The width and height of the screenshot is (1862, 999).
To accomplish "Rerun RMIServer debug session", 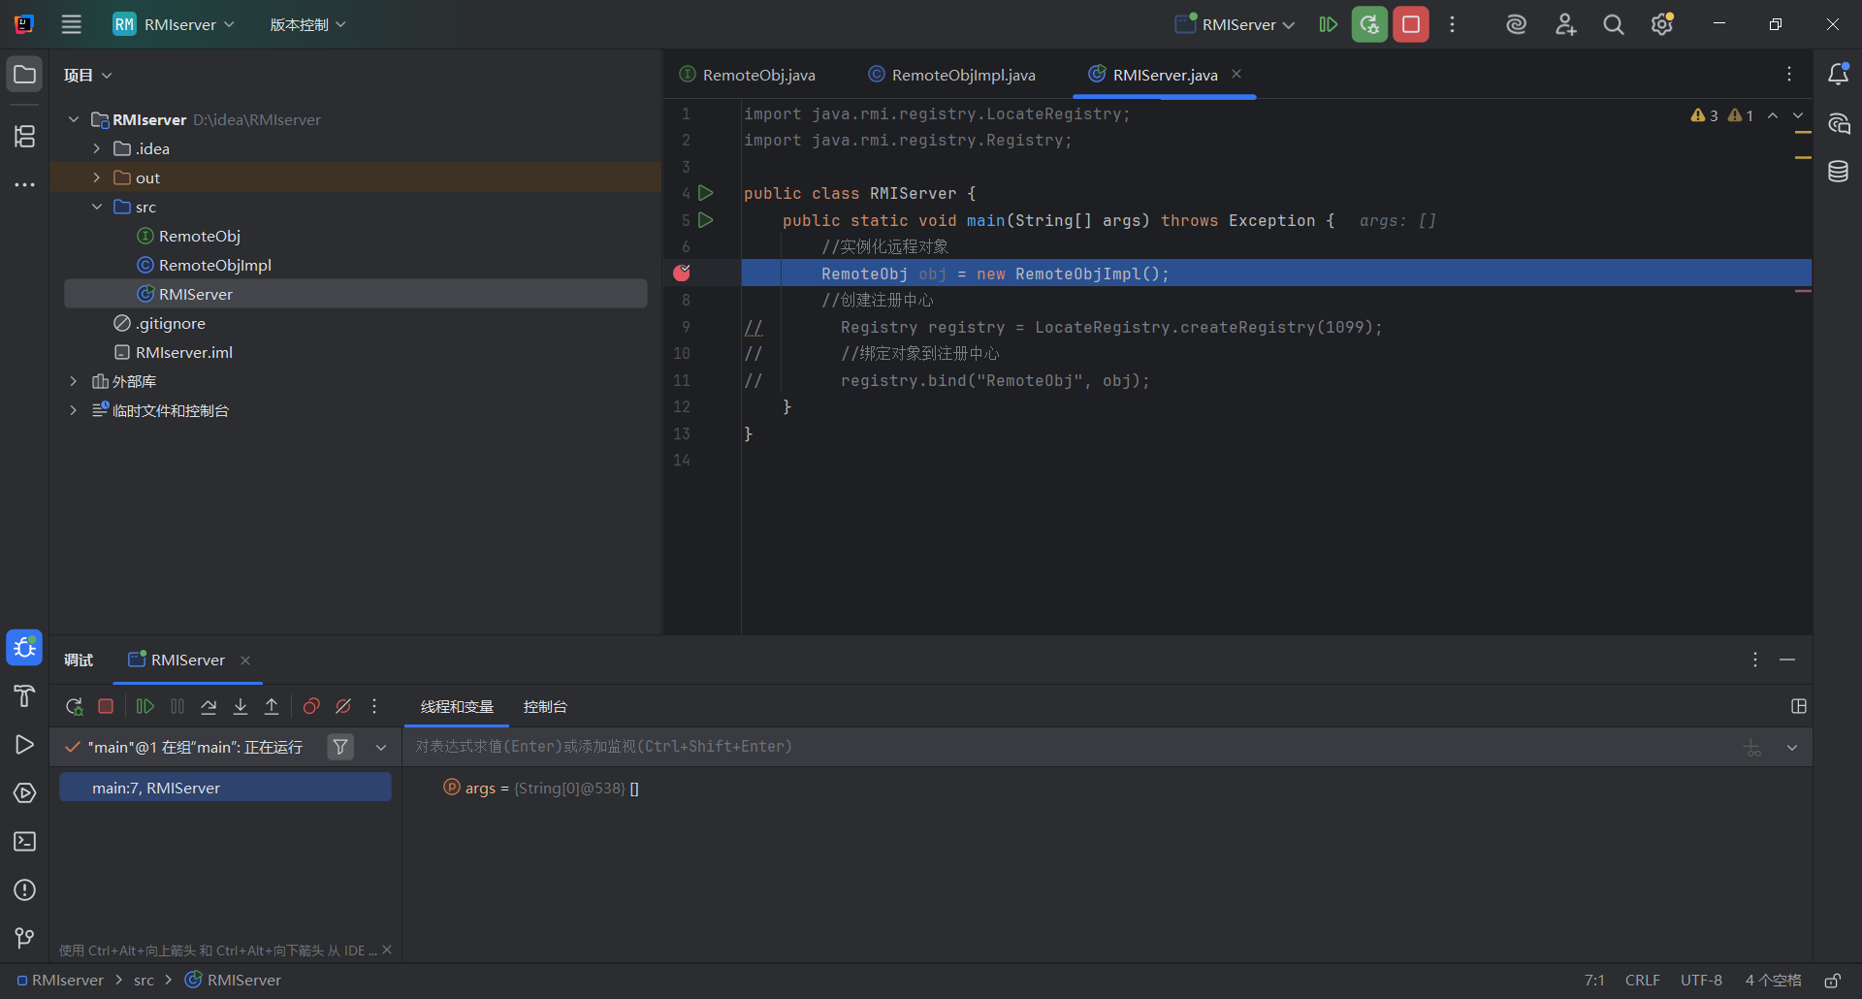I will click(74, 707).
